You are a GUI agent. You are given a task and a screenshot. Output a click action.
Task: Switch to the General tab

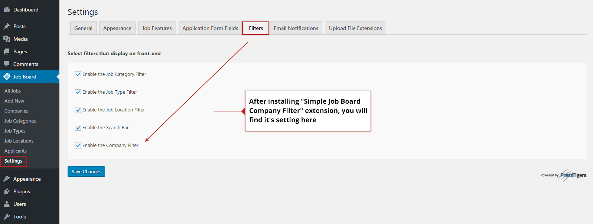tap(83, 28)
